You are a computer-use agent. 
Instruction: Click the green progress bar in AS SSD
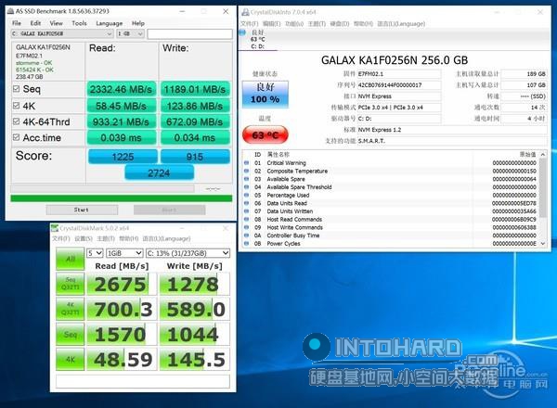pyautogui.click(x=121, y=198)
